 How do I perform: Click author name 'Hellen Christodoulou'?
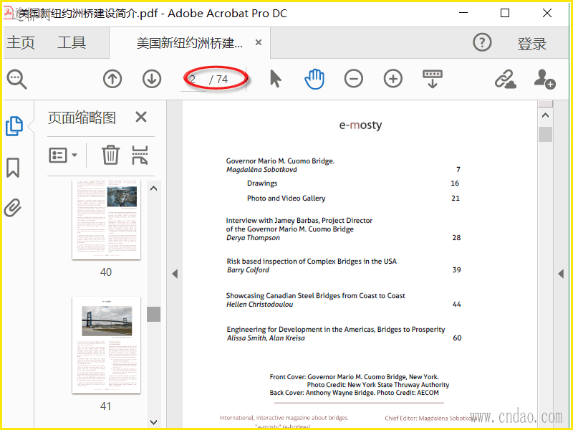point(259,305)
